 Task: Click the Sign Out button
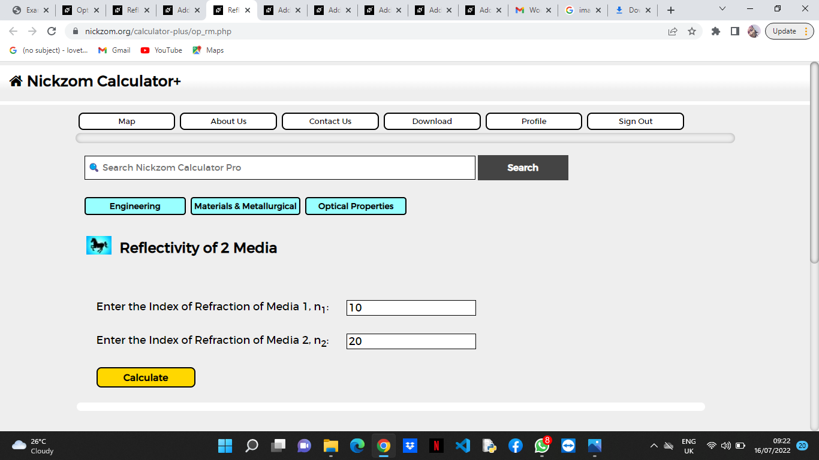636,121
